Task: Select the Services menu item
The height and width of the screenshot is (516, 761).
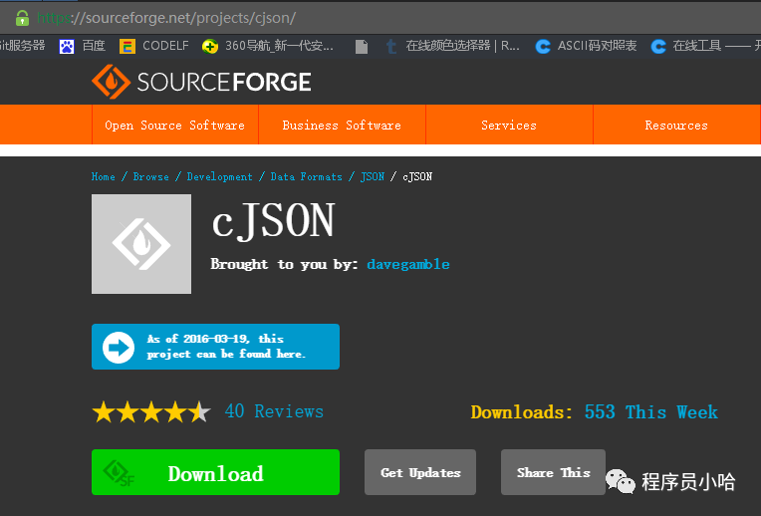Action: [509, 126]
